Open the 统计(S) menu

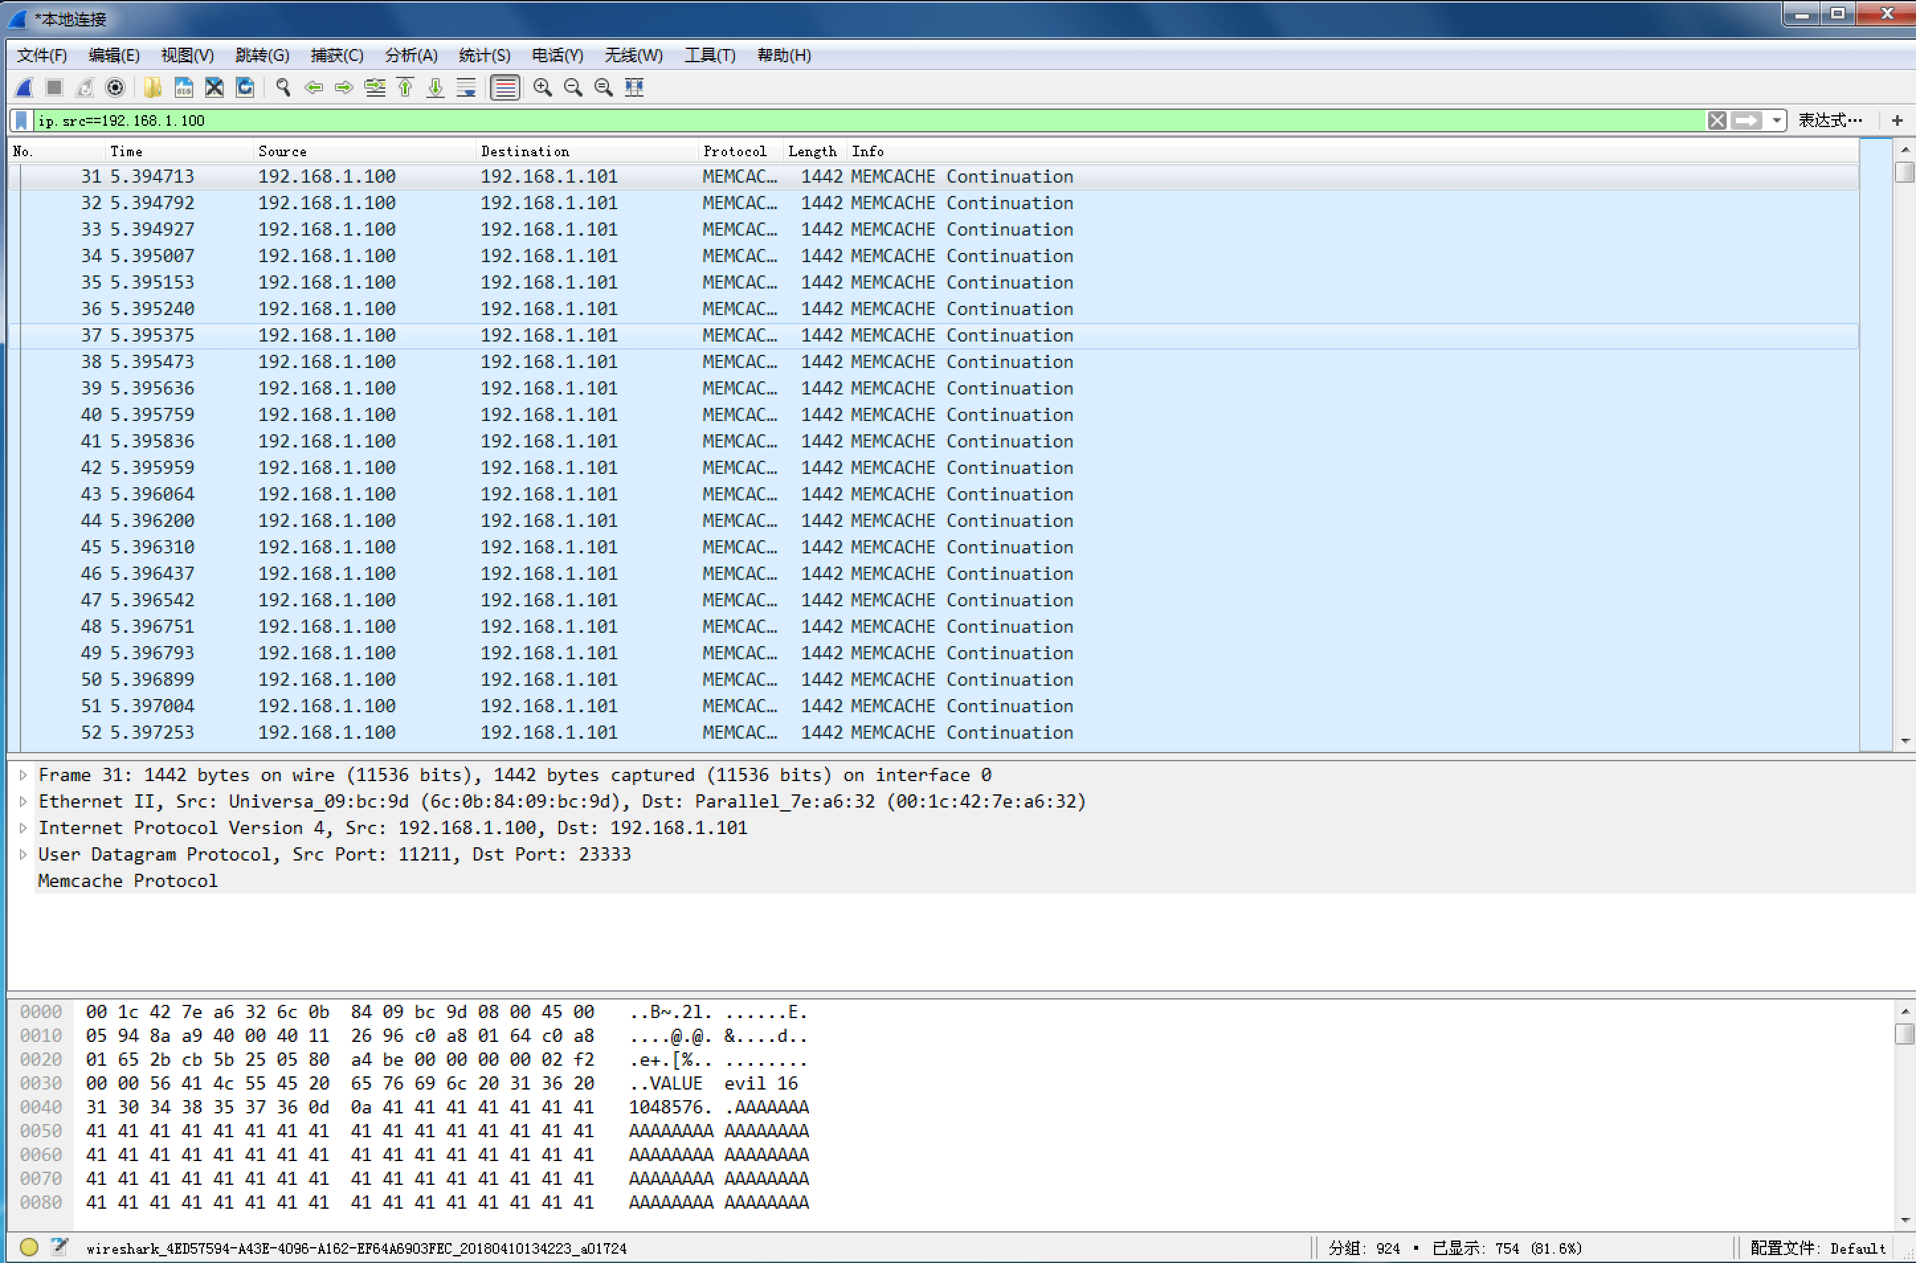click(484, 56)
